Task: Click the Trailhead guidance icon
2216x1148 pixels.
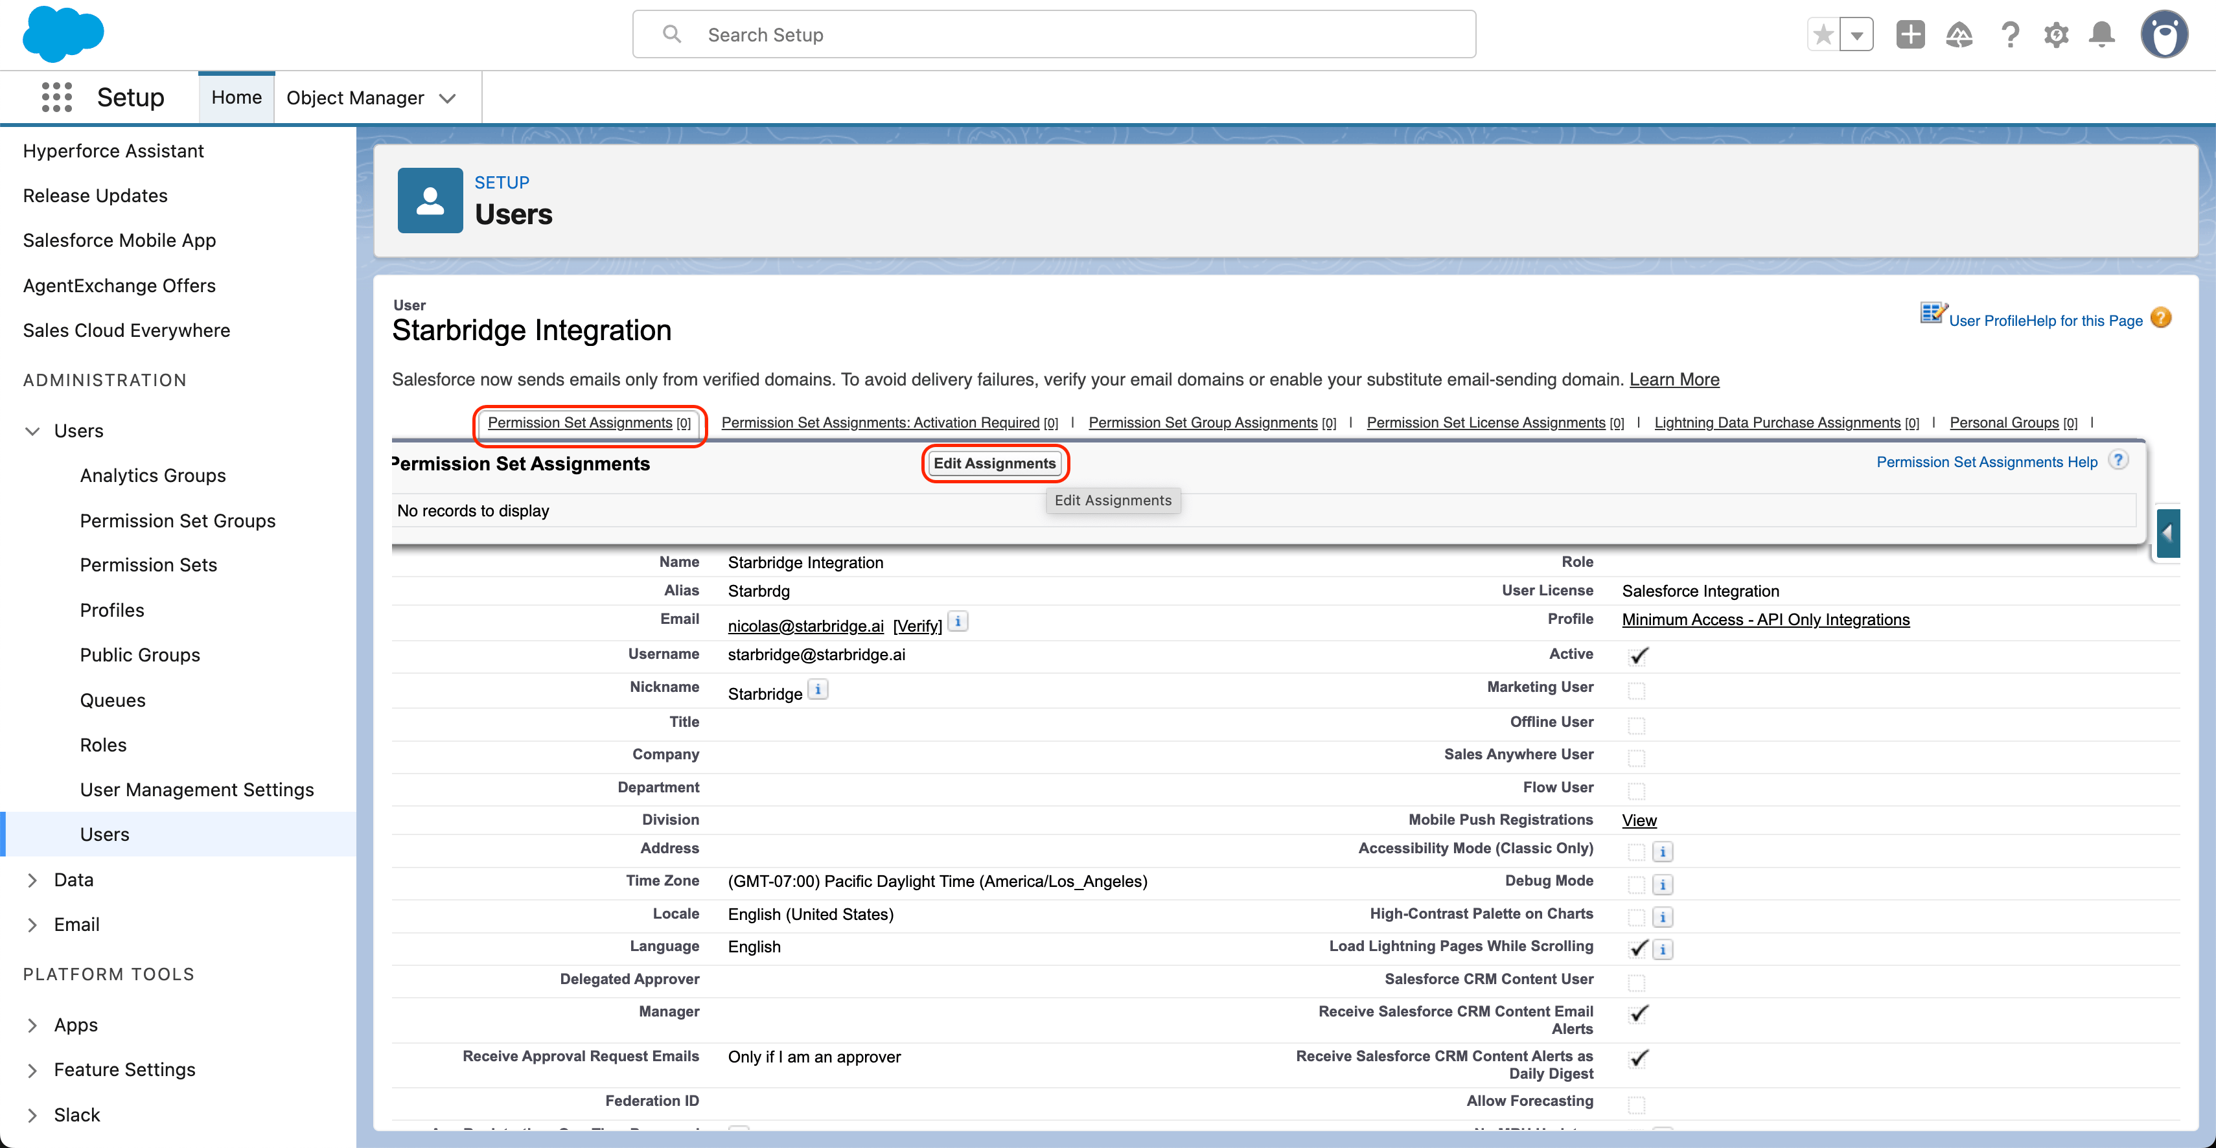Action: [1959, 34]
